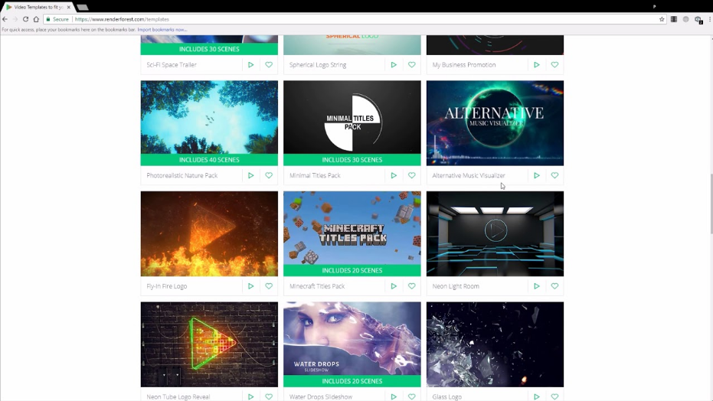
Task: Play preview of Glass Logo
Action: [537, 396]
